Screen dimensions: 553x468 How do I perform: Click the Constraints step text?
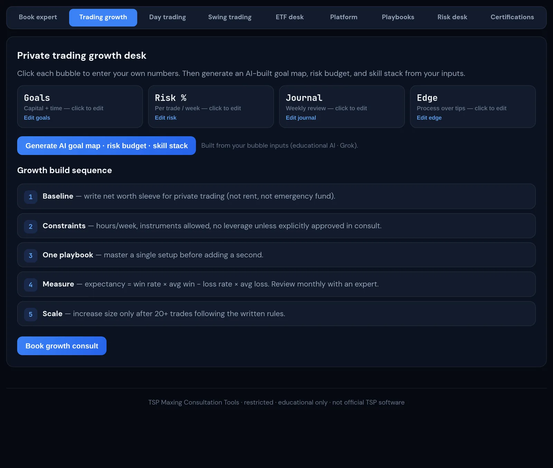[x=212, y=226]
